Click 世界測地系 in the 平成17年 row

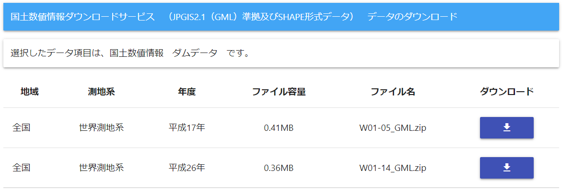tap(101, 128)
